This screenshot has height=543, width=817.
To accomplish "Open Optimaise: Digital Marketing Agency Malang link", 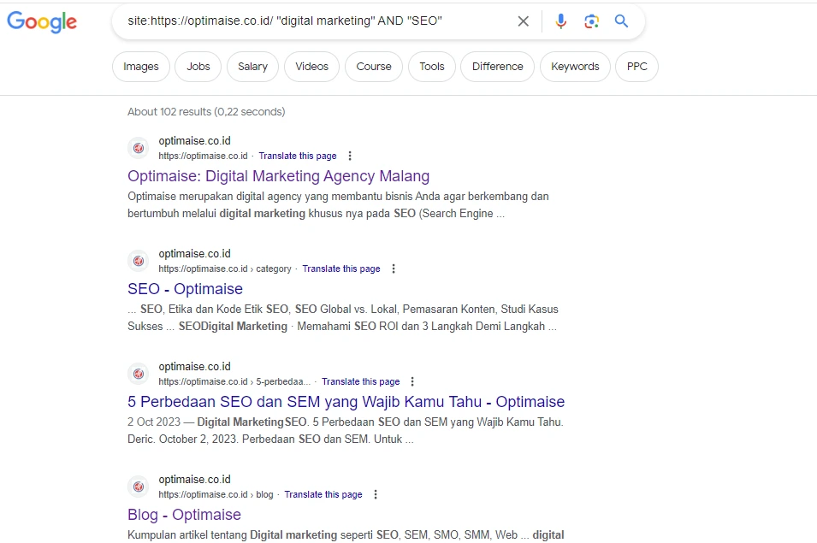I will pyautogui.click(x=278, y=176).
